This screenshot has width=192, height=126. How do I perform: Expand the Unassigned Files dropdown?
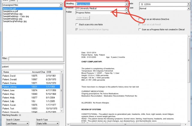[x=60, y=5]
